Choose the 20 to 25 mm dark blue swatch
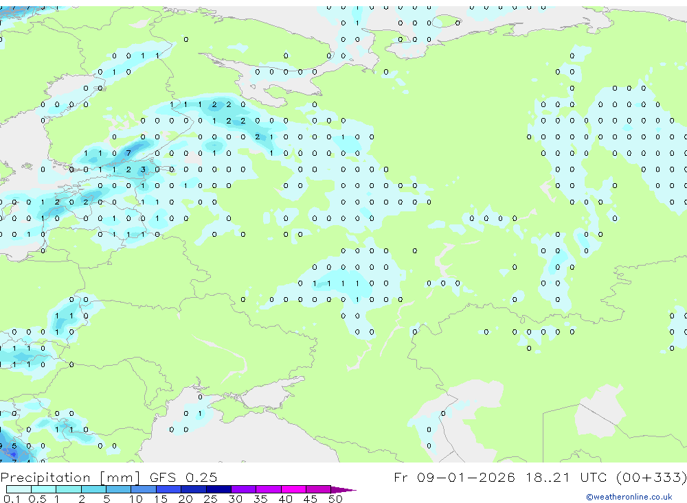 [x=194, y=489]
